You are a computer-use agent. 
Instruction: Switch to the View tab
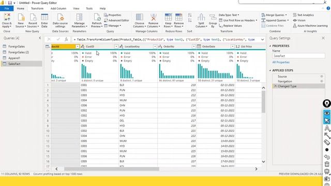(x=76, y=8)
